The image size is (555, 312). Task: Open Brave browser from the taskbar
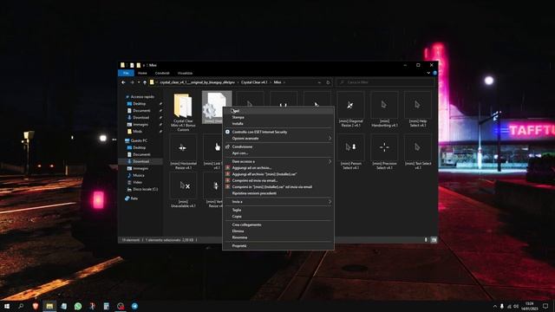coord(35,306)
